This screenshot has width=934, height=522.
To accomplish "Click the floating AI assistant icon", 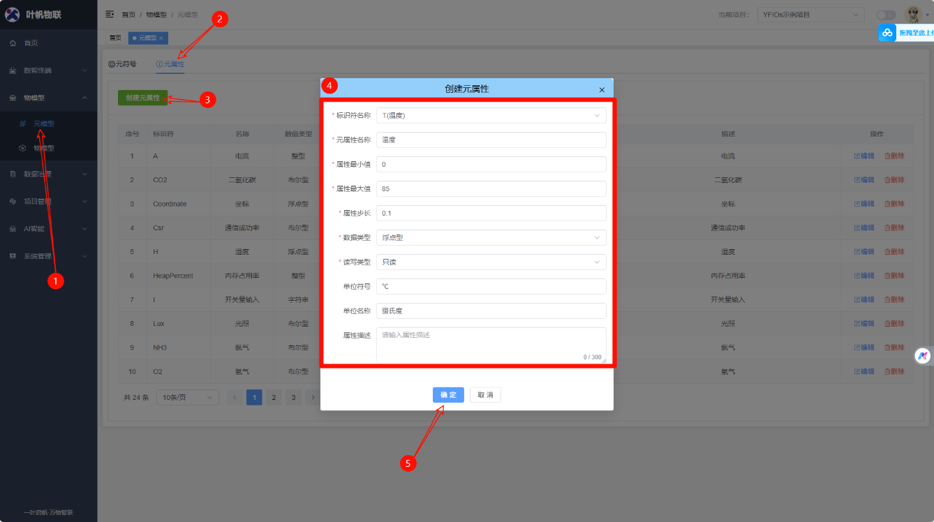I will pos(923,355).
